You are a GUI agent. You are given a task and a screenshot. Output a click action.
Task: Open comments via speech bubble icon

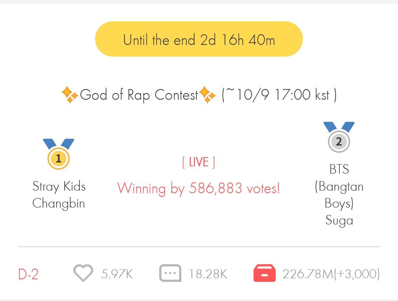tap(170, 273)
